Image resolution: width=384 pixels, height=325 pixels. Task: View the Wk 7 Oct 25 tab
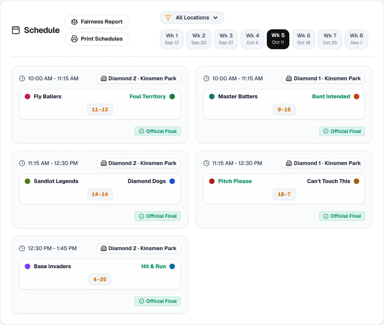pyautogui.click(x=330, y=39)
